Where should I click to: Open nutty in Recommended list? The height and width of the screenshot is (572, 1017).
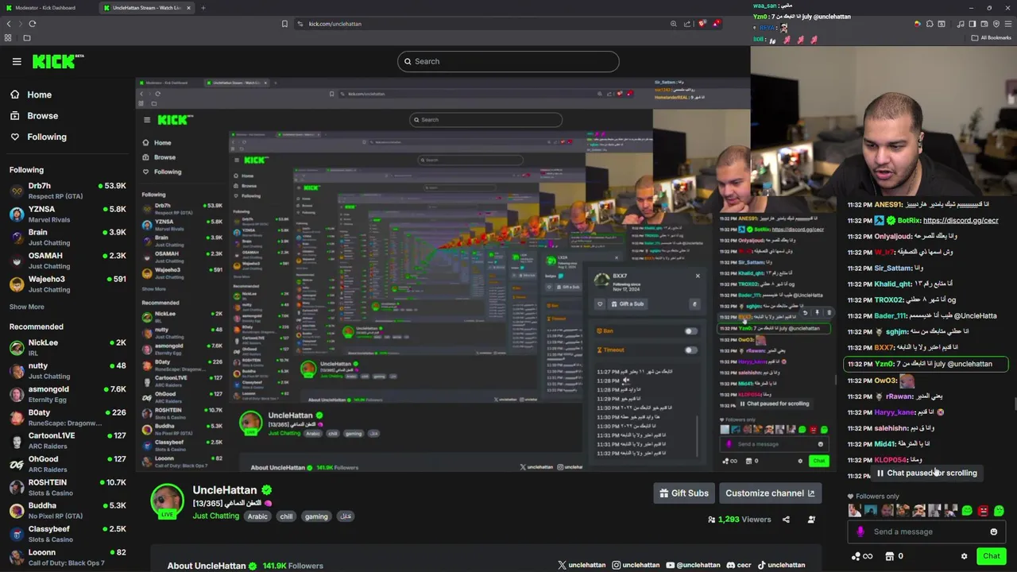[68, 370]
